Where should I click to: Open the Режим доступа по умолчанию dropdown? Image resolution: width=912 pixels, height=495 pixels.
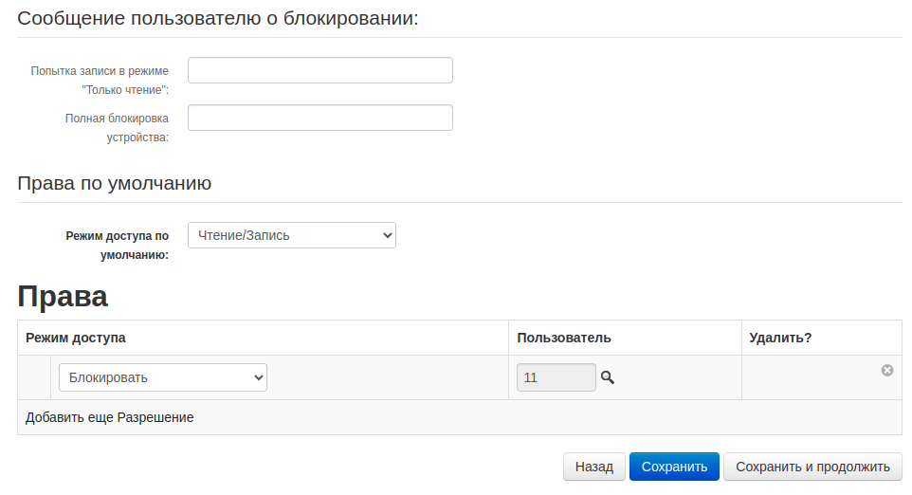click(292, 235)
